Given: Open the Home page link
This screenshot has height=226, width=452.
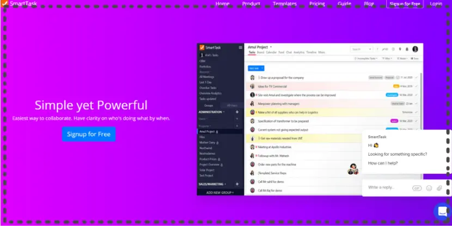Looking at the screenshot, I should [x=222, y=4].
